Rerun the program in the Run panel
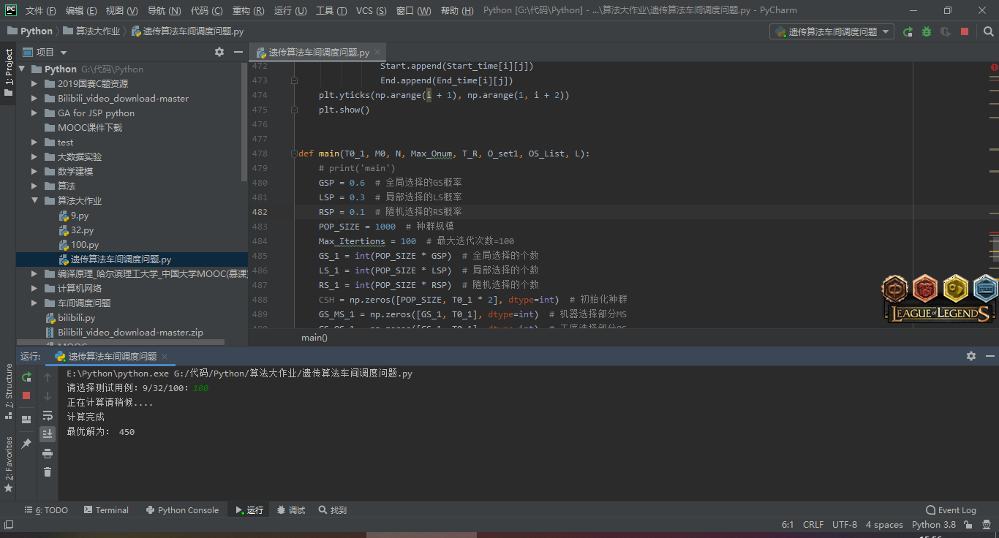 point(26,377)
